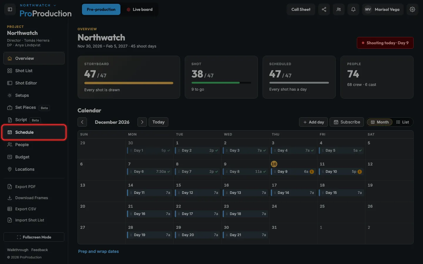Open Marisol Vega user menu
This screenshot has height=264, width=423.
pyautogui.click(x=383, y=9)
